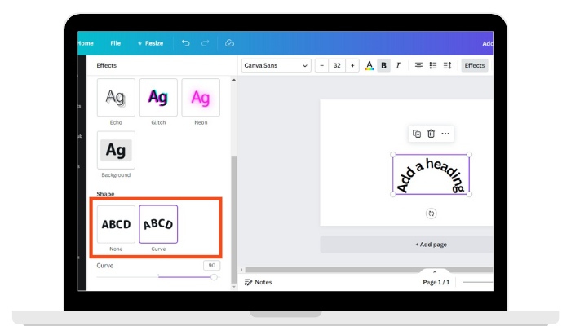
Task: Select the None shape option
Action: coord(116,224)
